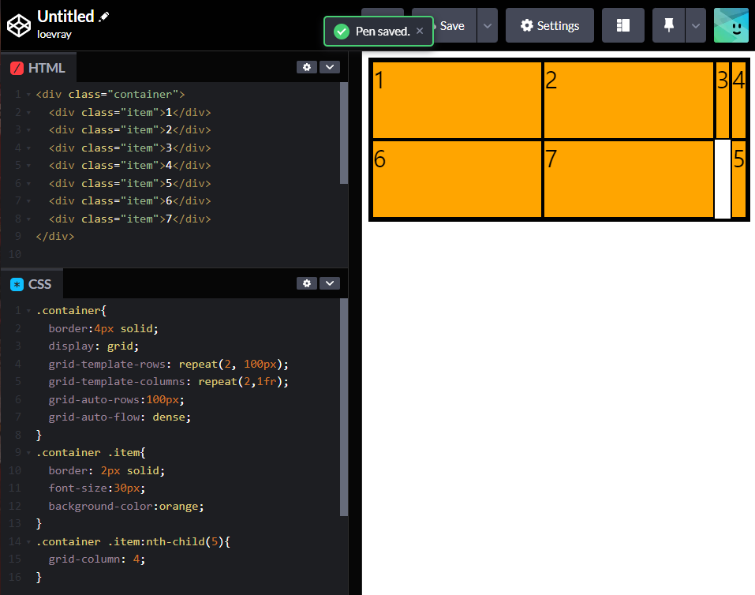Collapse the .container .item rule on CSS line 9
755x595 pixels.
tap(28, 453)
